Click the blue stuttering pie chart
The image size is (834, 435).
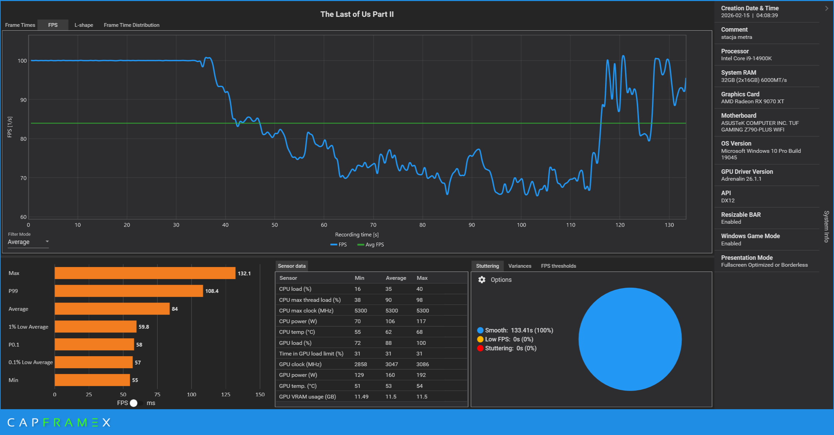[x=630, y=339]
